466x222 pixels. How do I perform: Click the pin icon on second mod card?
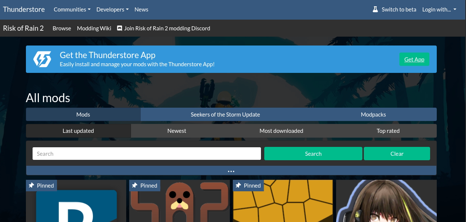135,185
